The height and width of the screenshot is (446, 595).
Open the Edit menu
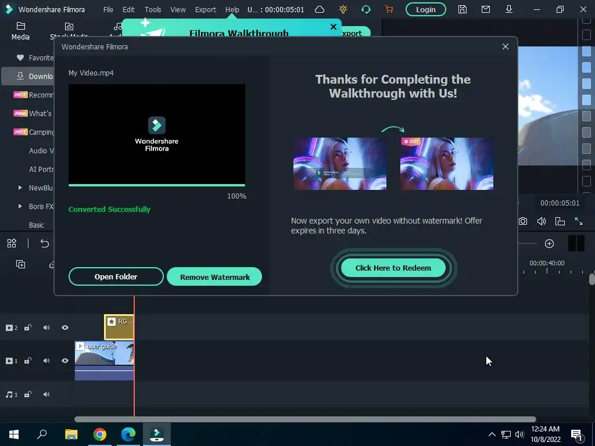[128, 9]
